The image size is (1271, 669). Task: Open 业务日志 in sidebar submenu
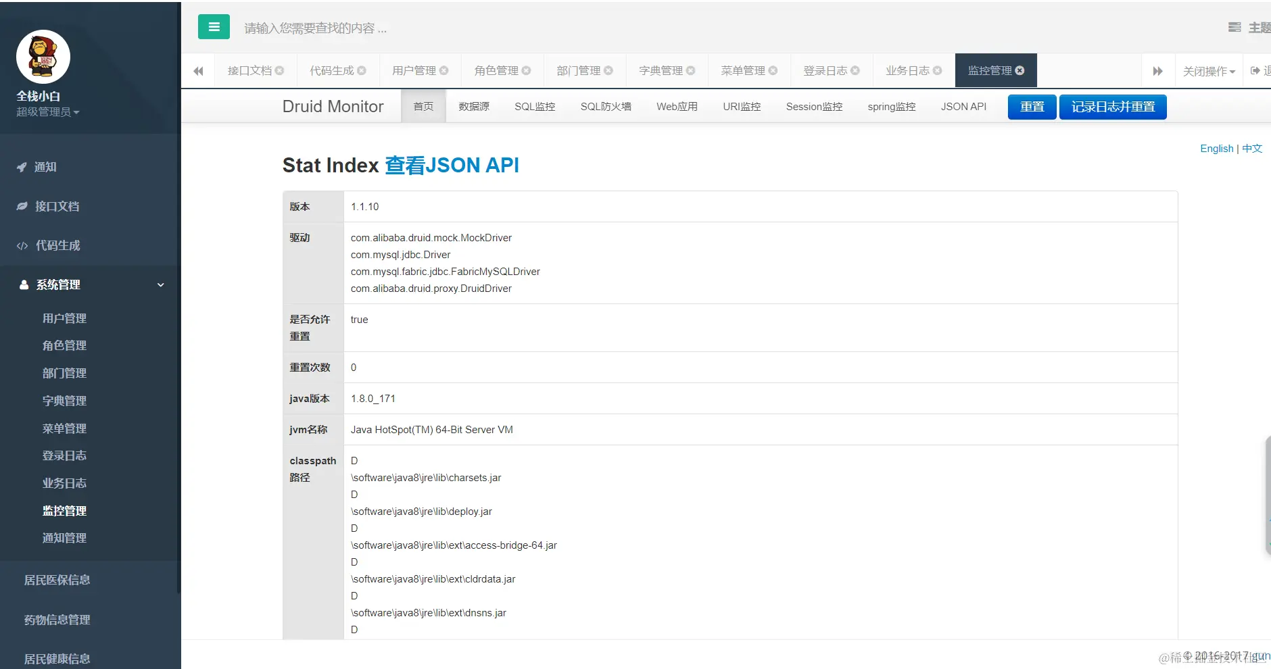(x=64, y=483)
